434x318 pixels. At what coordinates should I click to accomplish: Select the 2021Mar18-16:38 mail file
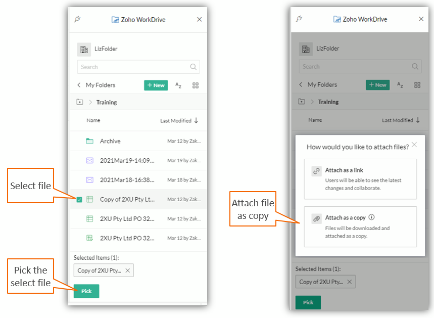point(138,180)
